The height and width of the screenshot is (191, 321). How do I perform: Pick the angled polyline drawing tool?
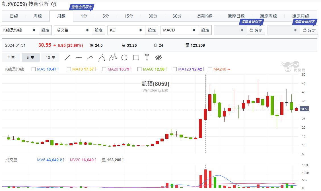click(x=90, y=58)
